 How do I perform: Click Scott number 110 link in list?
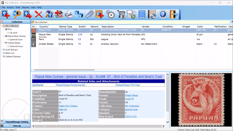pos(80,34)
